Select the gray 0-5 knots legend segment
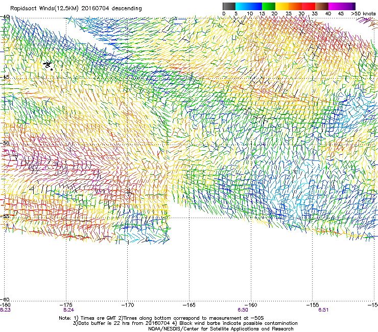Image resolution: width=378 pixels, height=332 pixels. [x=229, y=6]
